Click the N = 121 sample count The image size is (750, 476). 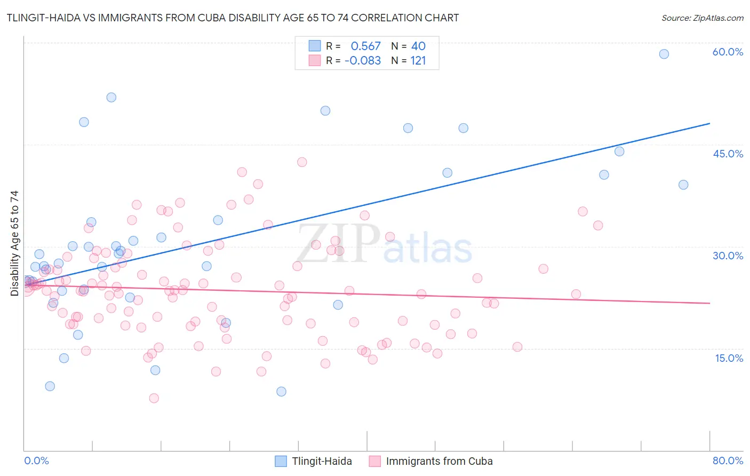click(409, 60)
